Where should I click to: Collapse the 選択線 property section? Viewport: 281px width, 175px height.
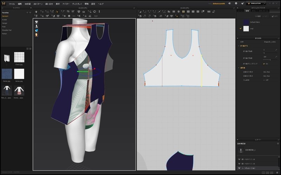pyautogui.click(x=239, y=68)
